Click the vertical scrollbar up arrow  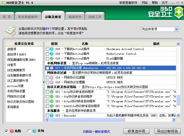click(178, 44)
